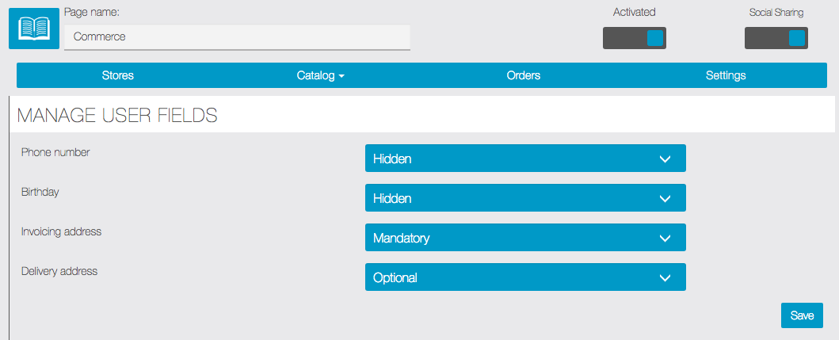Screen dimensions: 839x340
Task: Open the Settings tab
Action: click(x=726, y=75)
